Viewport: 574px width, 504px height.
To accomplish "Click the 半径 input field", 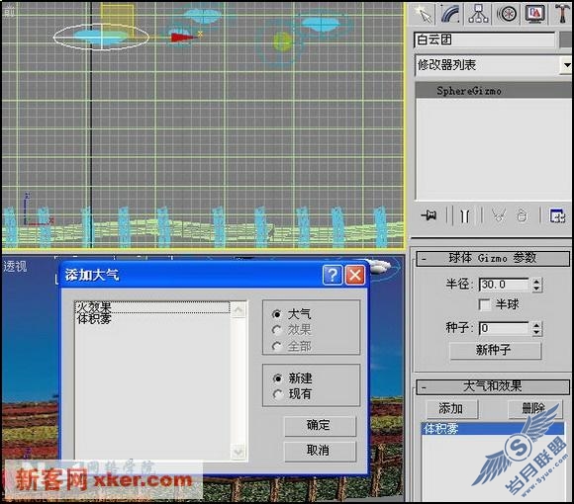I will click(504, 285).
